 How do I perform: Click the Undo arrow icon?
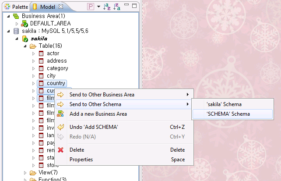click(x=60, y=127)
